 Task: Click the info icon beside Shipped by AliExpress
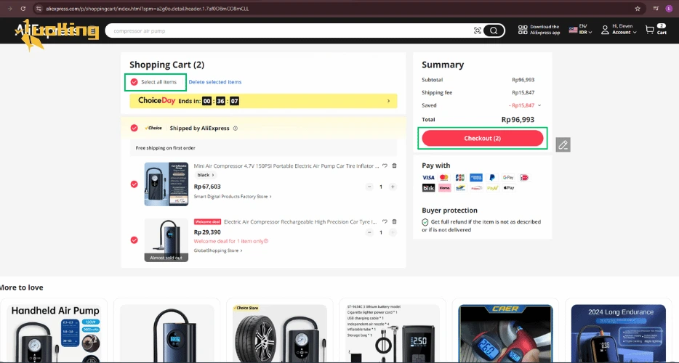pyautogui.click(x=236, y=129)
